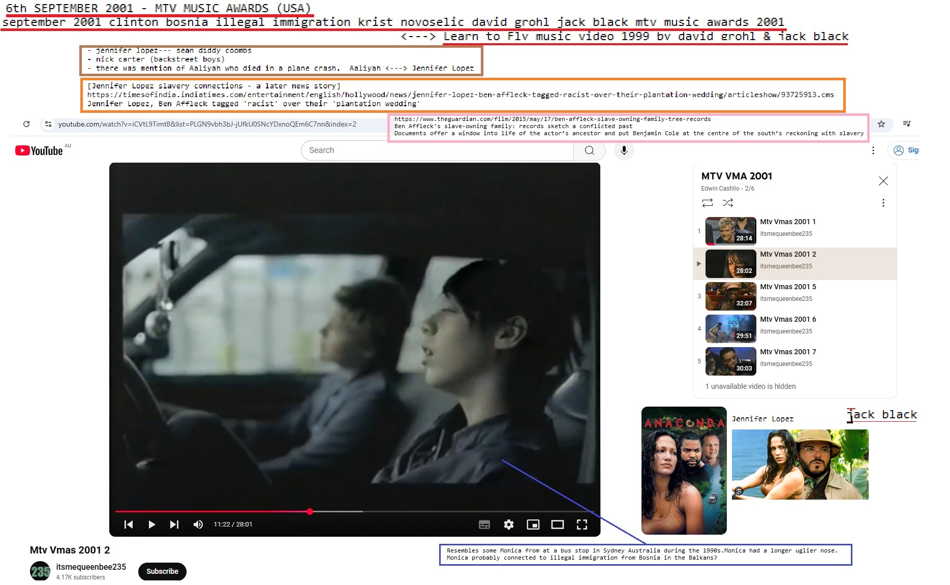Play playlist item titled Mtv Vmas 2001 5
This screenshot has width=950, height=585.
(x=788, y=287)
